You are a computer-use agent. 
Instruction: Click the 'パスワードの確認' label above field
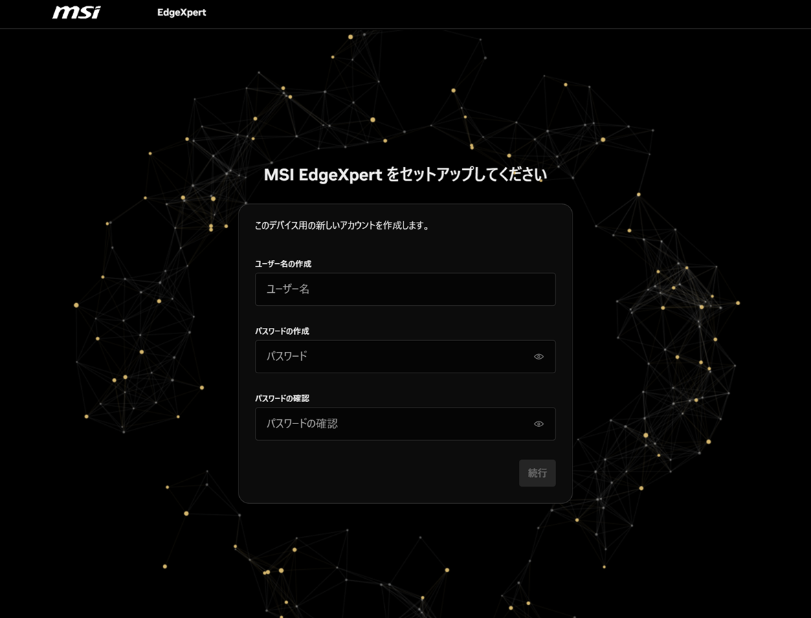(x=282, y=398)
